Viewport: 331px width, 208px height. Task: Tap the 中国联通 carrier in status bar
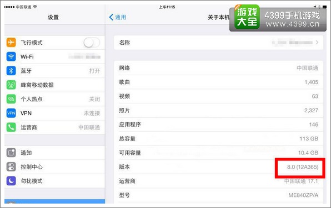[x=24, y=7]
